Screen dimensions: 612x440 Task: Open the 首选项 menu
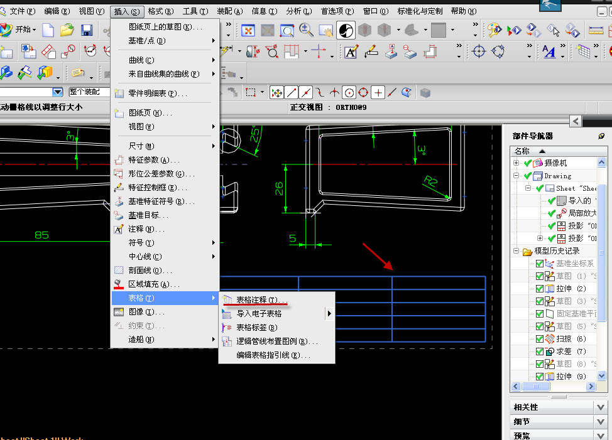pos(337,11)
